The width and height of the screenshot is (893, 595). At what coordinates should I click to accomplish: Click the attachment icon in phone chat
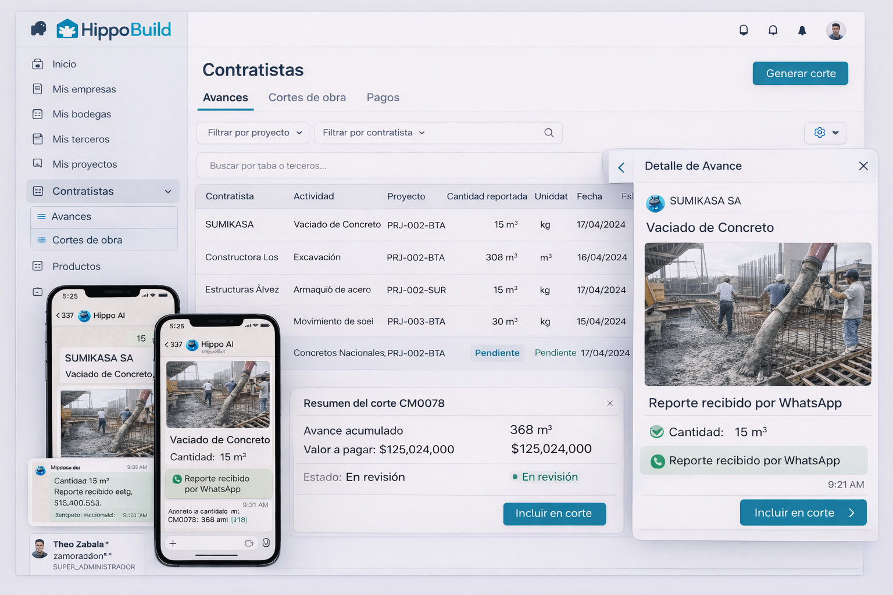(266, 543)
